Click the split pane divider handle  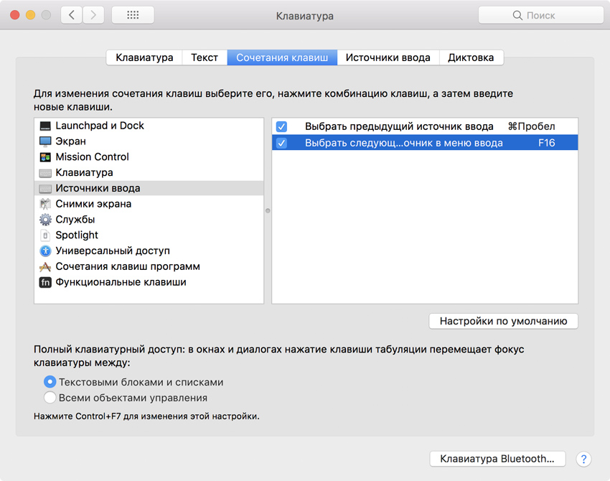coord(268,210)
